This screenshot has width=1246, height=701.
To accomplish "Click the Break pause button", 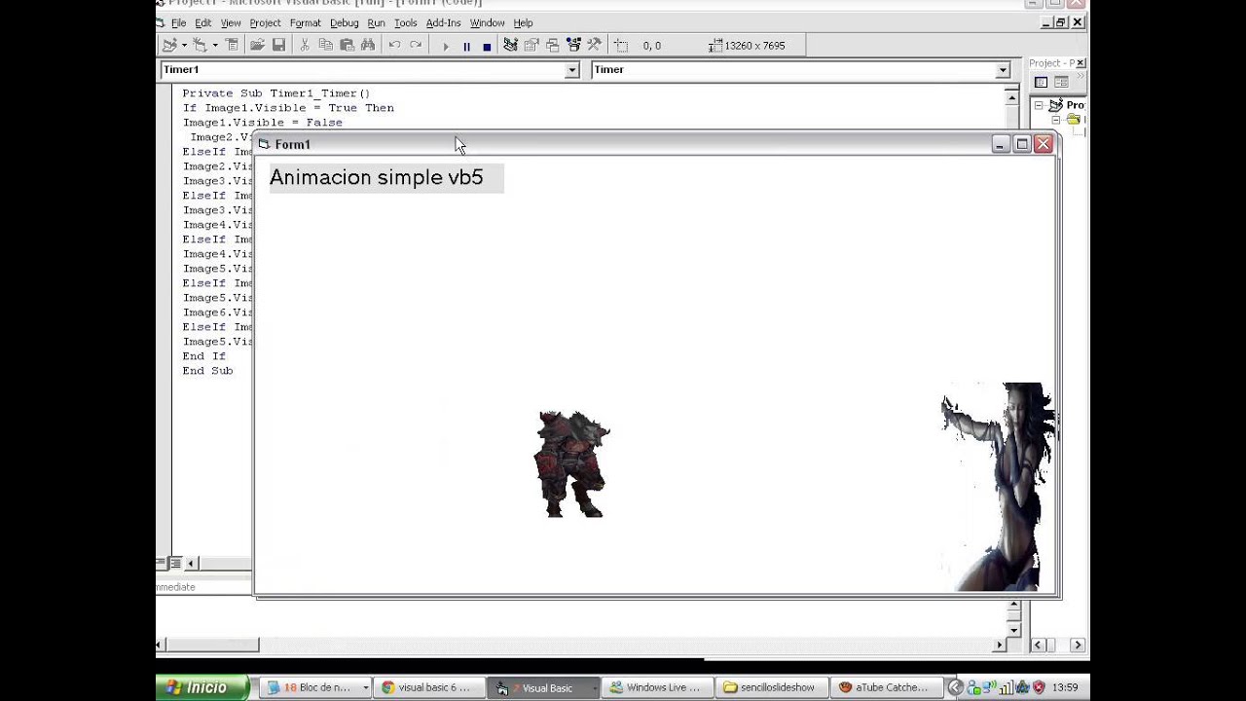I will pyautogui.click(x=466, y=46).
